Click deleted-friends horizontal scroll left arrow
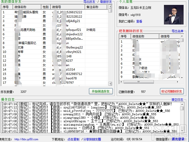189x142 pixels. click(x=121, y=82)
